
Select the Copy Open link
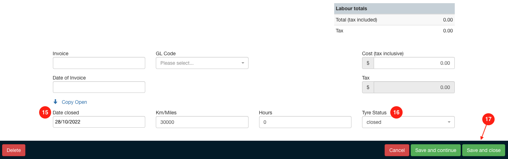pyautogui.click(x=74, y=102)
